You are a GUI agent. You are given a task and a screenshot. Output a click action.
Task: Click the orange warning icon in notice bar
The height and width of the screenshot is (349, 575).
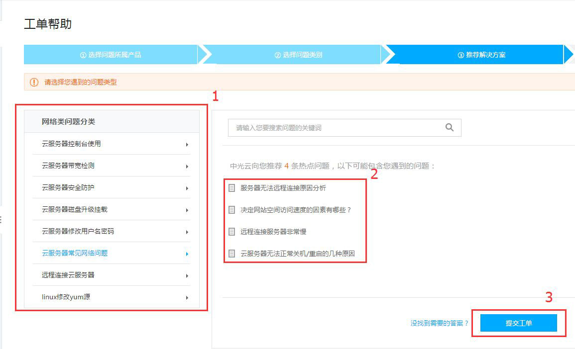(34, 82)
